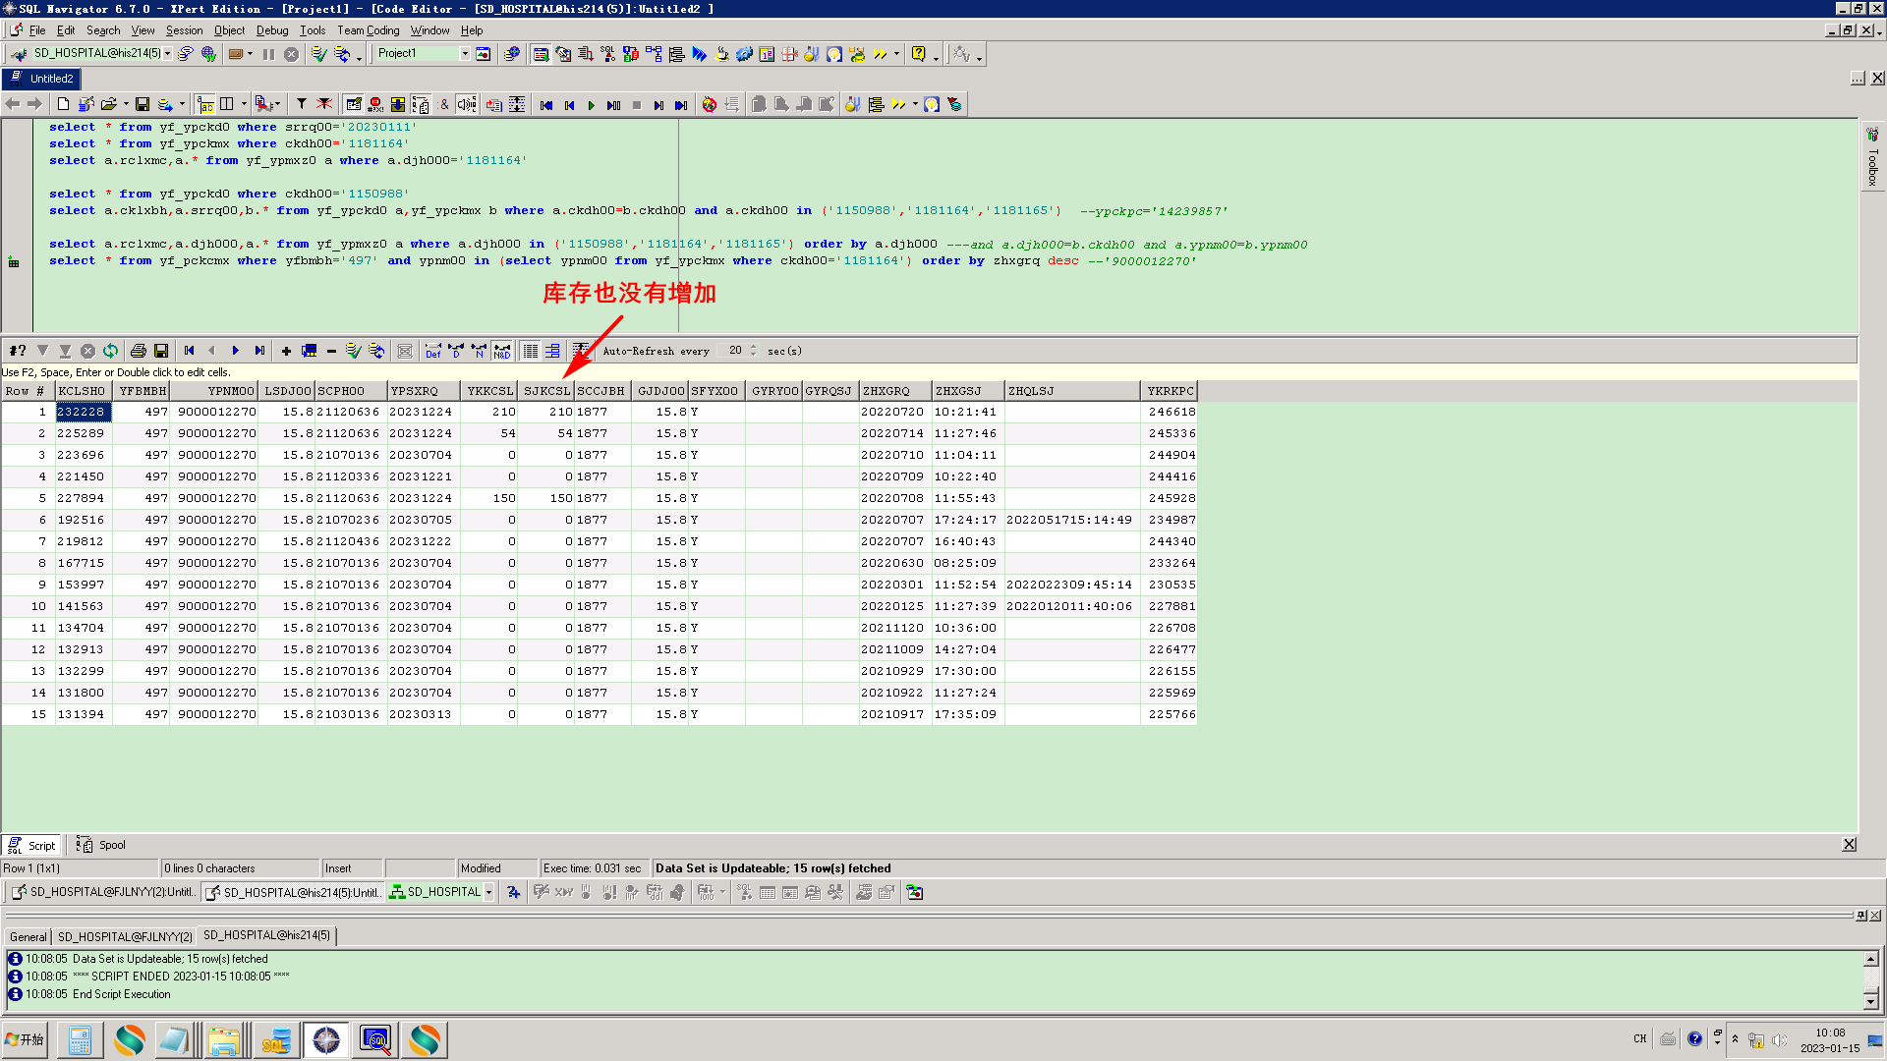Image resolution: width=1887 pixels, height=1061 pixels.
Task: Toggle grid view layout button
Action: click(530, 351)
